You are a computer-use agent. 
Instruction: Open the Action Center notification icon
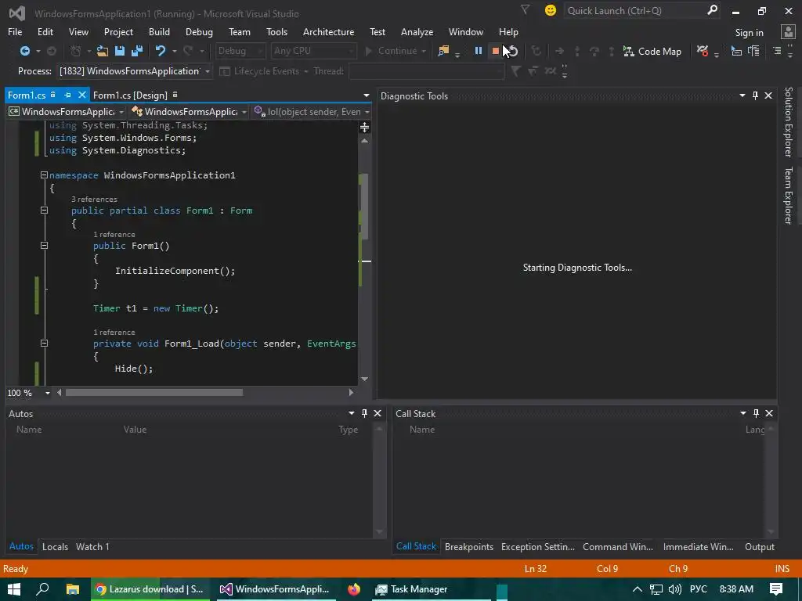click(776, 589)
